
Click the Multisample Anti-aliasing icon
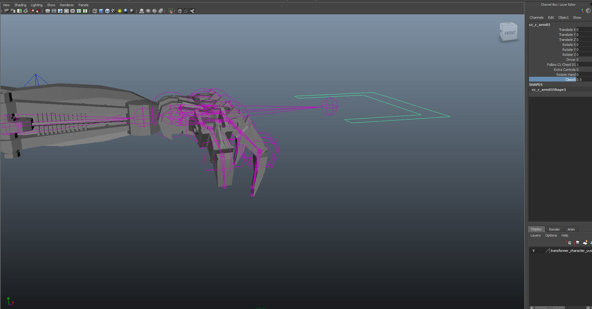click(x=154, y=11)
